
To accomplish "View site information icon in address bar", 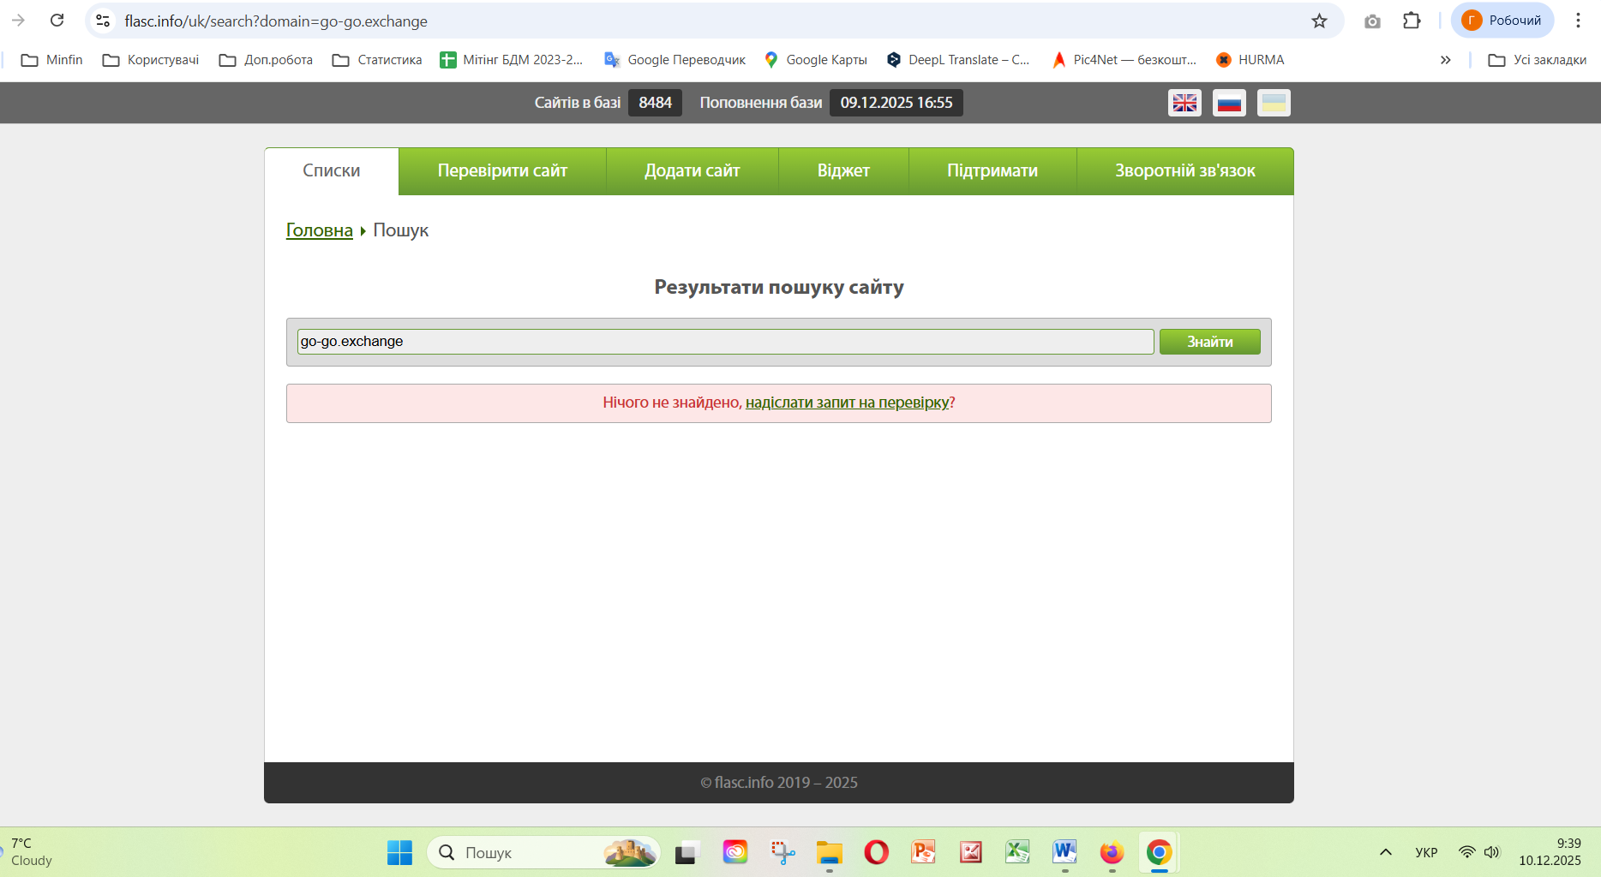I will 103,21.
